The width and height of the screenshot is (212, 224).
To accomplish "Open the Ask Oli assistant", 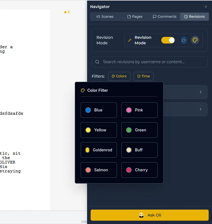I will pos(149,215).
